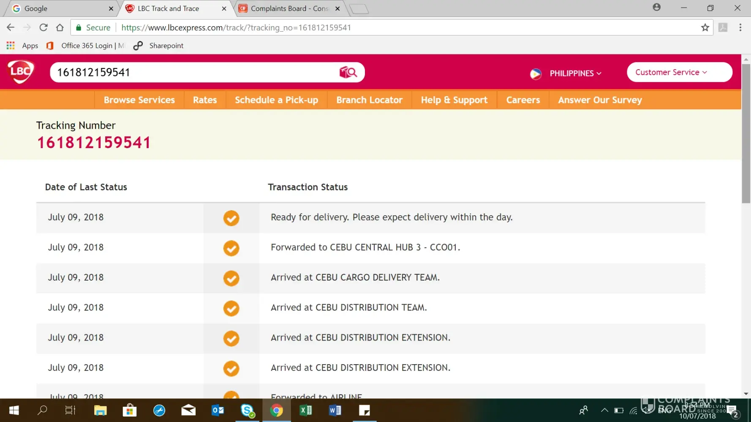The height and width of the screenshot is (422, 751).
Task: Open the Branch Locator menu item
Action: pos(369,100)
